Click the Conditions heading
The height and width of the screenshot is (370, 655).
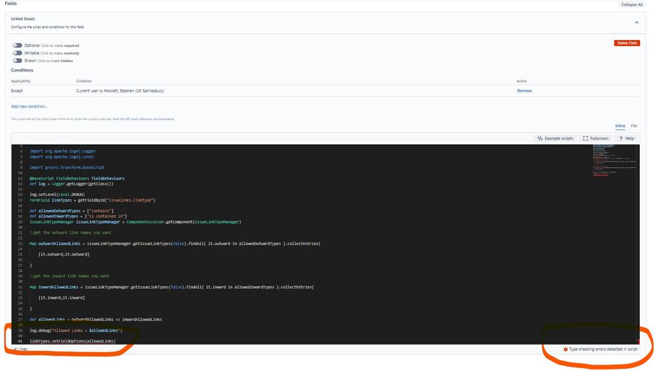22,70
